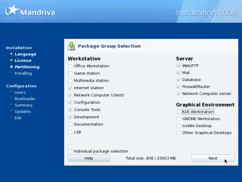Click the Installation 2008 banner text
The image size is (242, 182).
tap(206, 12)
